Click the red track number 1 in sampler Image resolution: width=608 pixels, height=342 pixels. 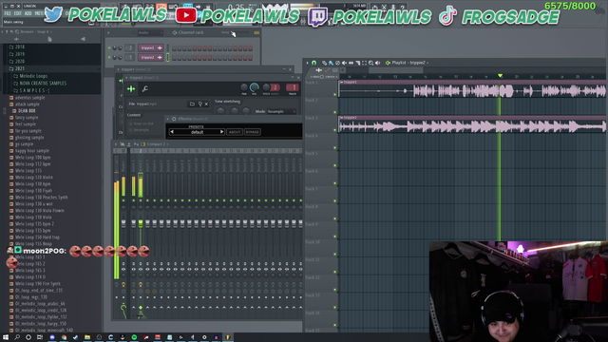tap(293, 87)
